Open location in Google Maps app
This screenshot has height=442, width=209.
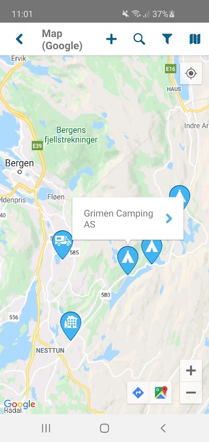(161, 393)
